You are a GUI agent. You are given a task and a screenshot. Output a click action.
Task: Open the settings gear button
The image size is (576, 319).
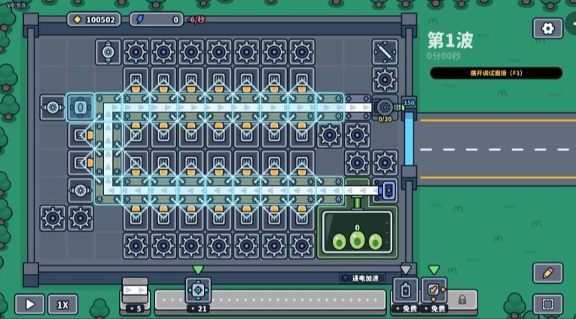tap(547, 29)
